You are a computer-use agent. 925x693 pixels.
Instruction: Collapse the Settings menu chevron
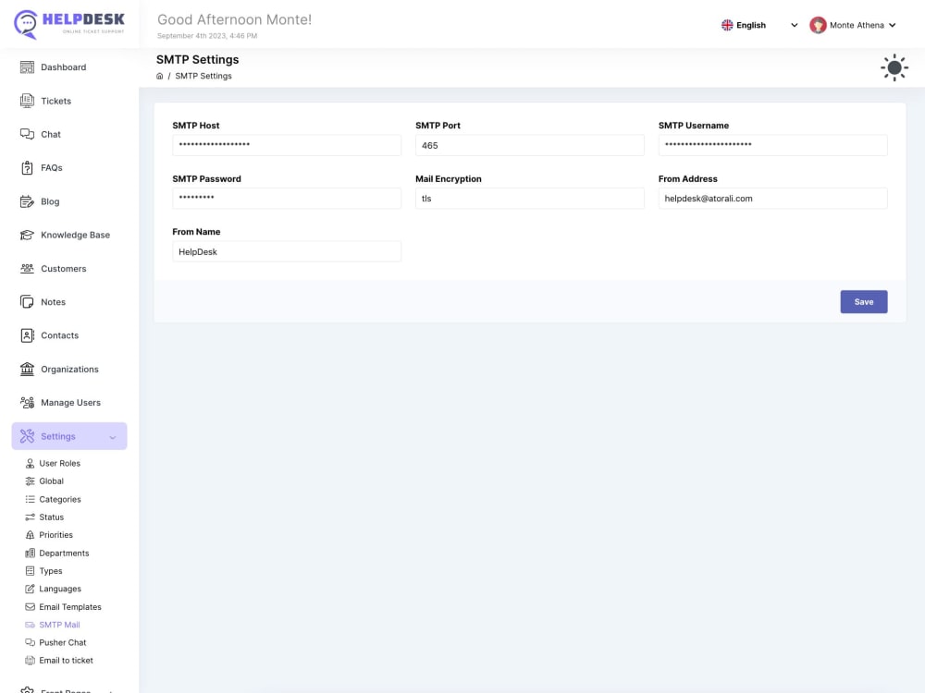(x=113, y=437)
